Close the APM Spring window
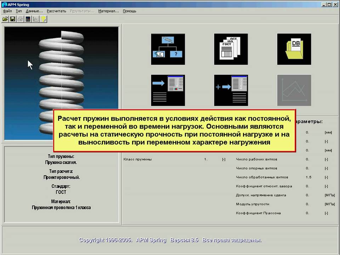 pos(335,4)
